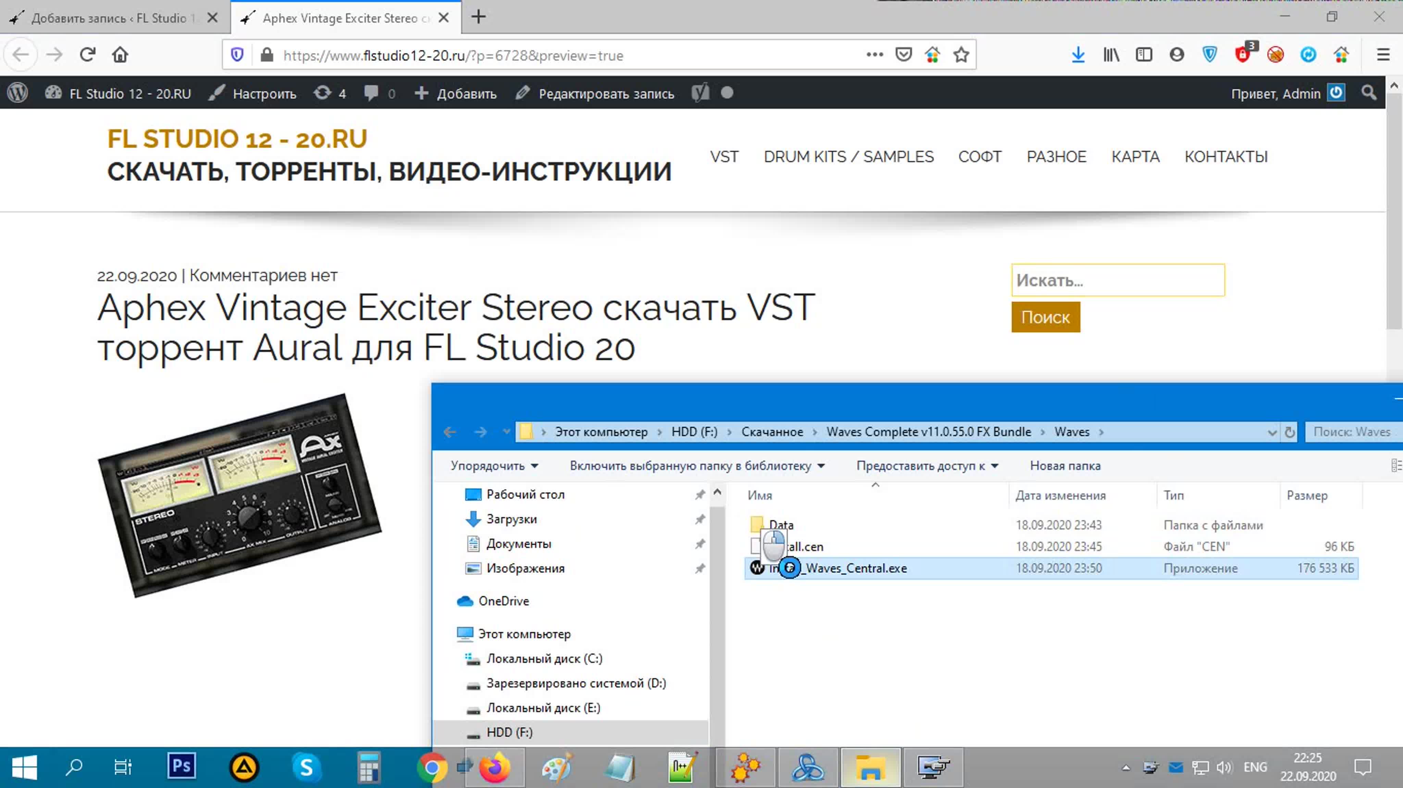Click the Aphex exciter plugin thumbnail
This screenshot has width=1403, height=788.
[240, 495]
